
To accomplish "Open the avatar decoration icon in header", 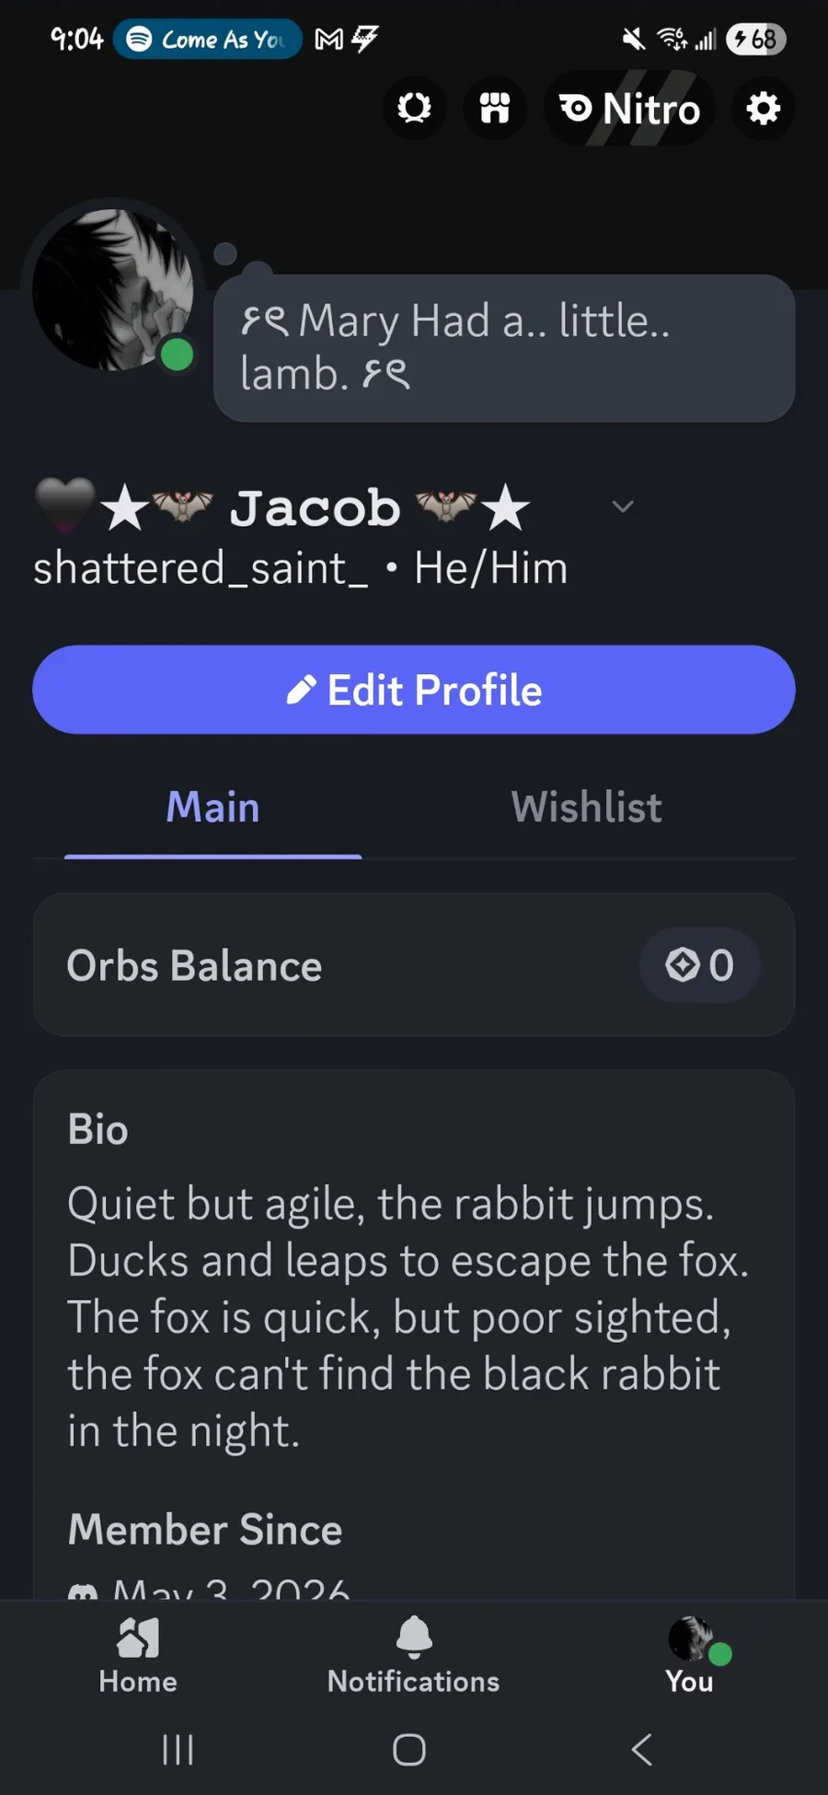I will pos(414,109).
